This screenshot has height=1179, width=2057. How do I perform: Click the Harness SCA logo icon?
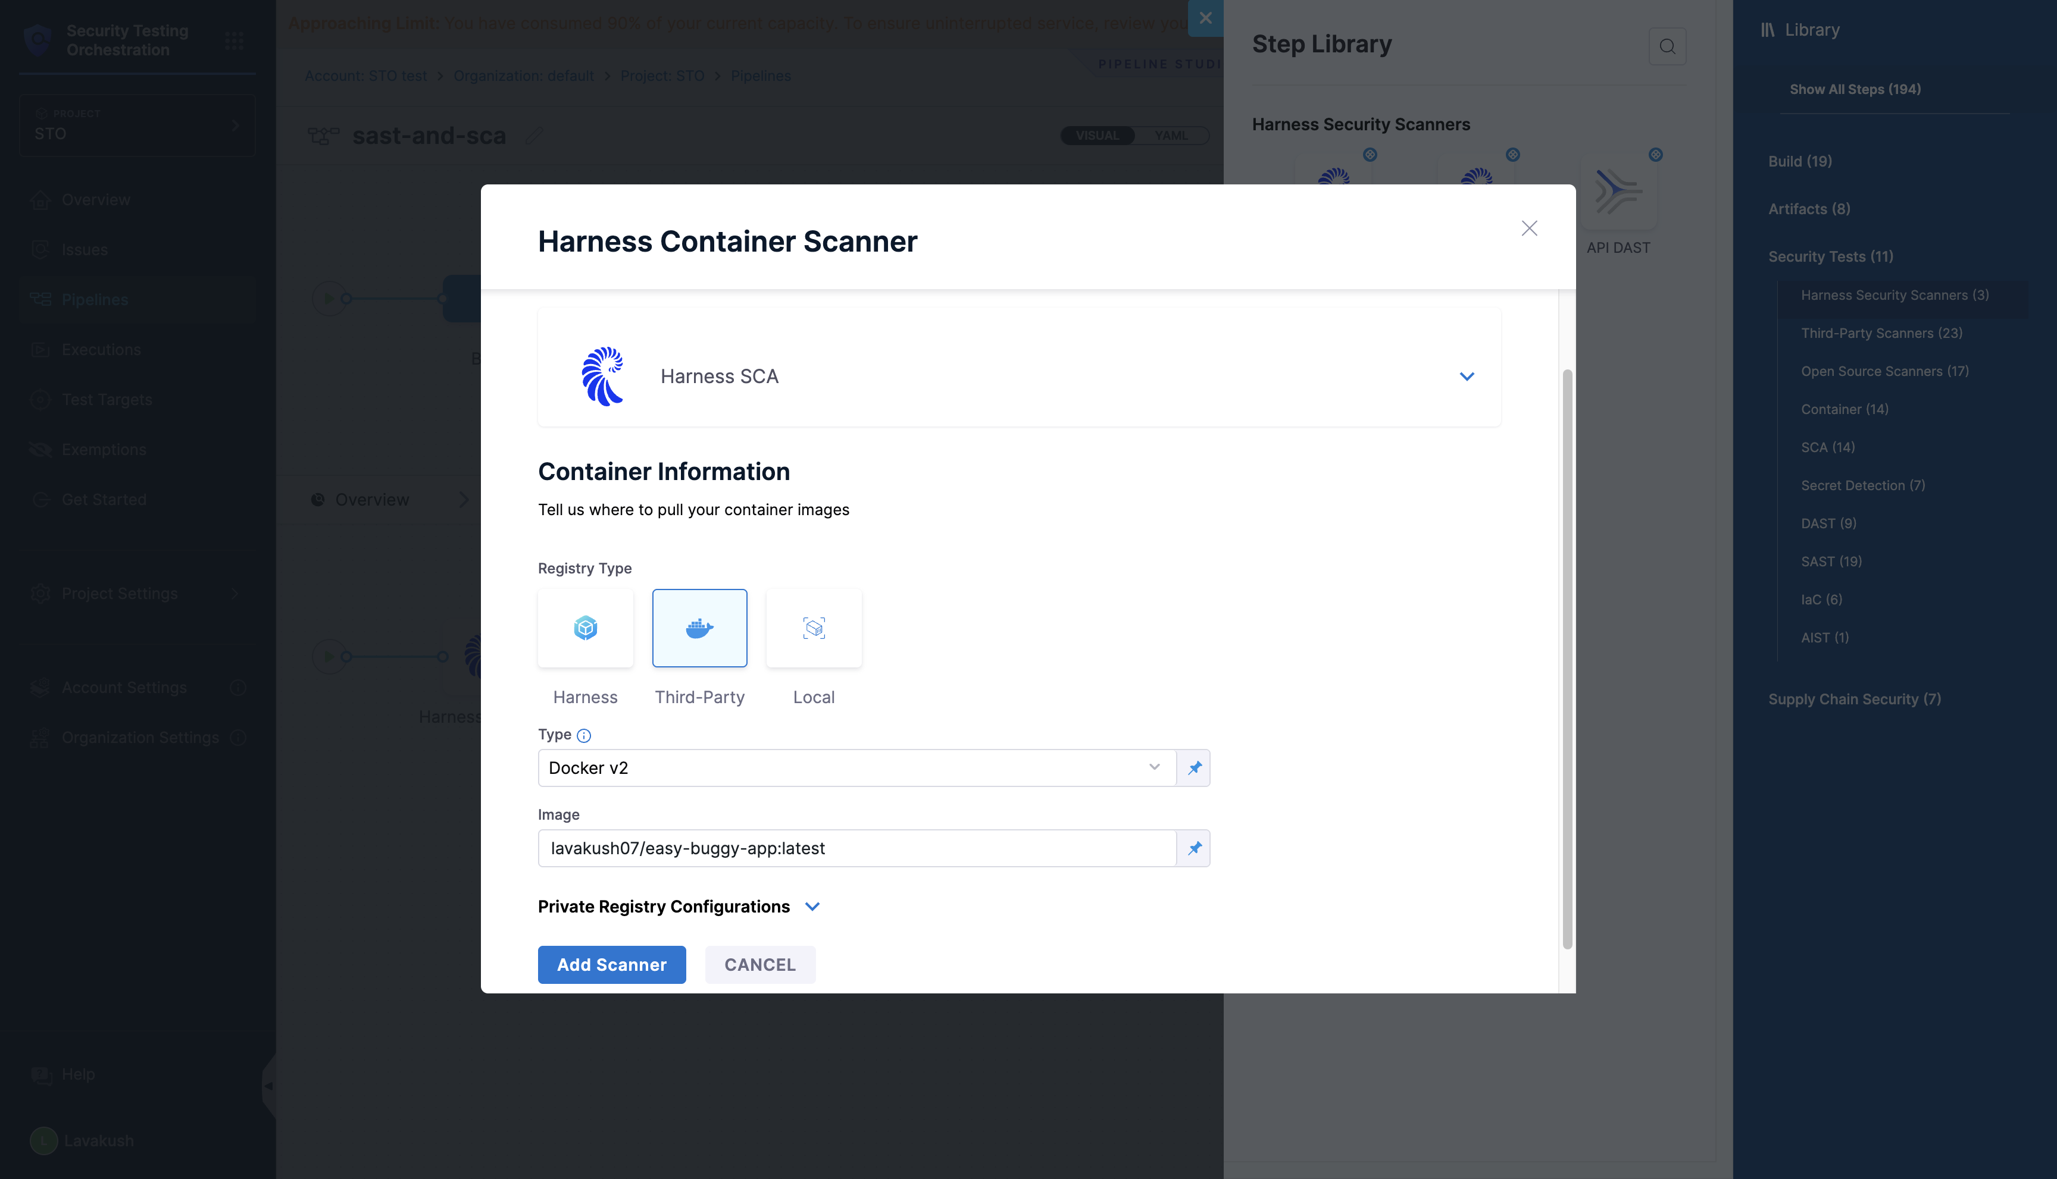pyautogui.click(x=603, y=376)
